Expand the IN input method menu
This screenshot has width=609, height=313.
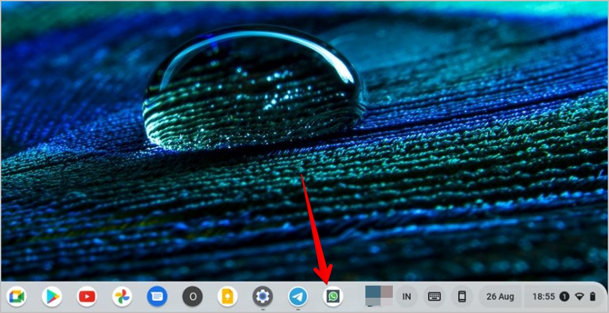tap(407, 297)
